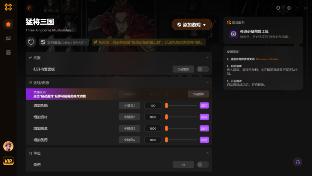Screen dimensions: 312x176
Task: Click the heart favorite icon
Action: coord(31,42)
